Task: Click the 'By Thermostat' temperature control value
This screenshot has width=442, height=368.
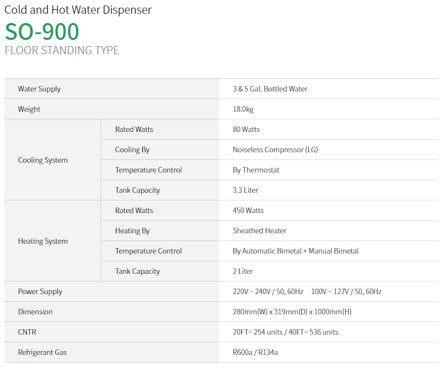Action: (x=256, y=170)
